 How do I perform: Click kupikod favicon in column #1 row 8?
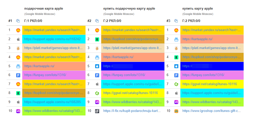(x=18, y=93)
